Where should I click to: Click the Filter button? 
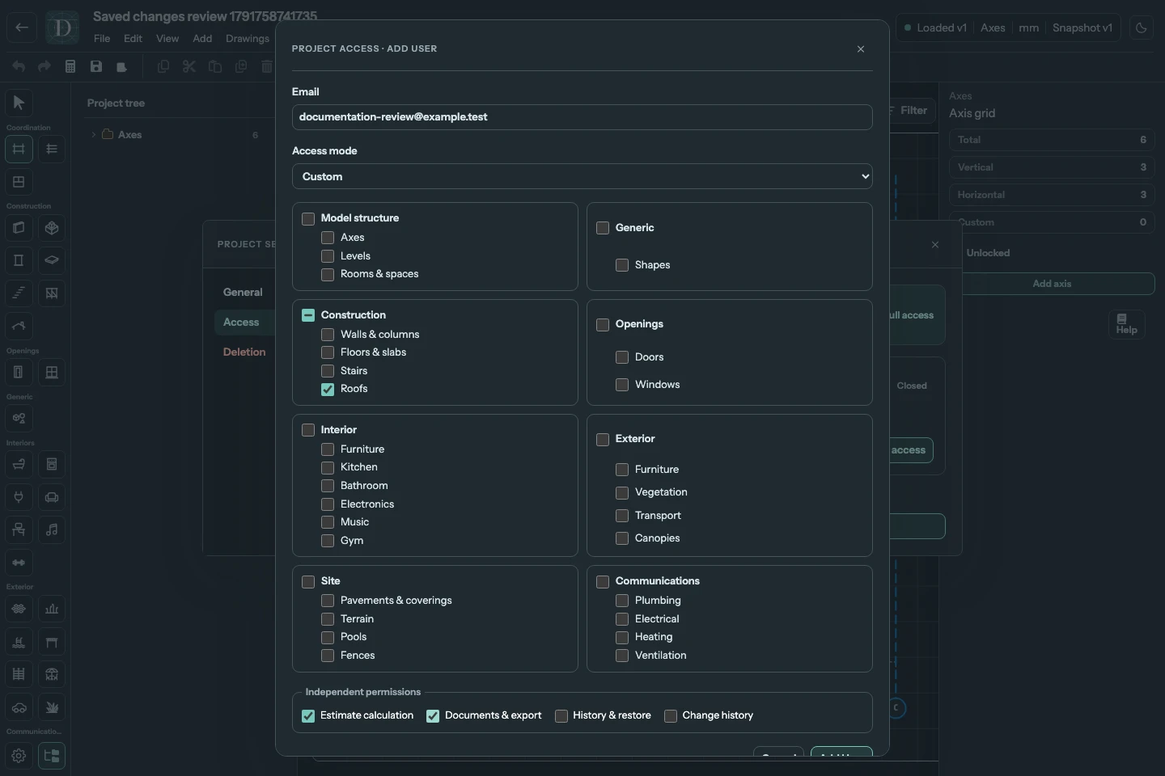(x=912, y=110)
